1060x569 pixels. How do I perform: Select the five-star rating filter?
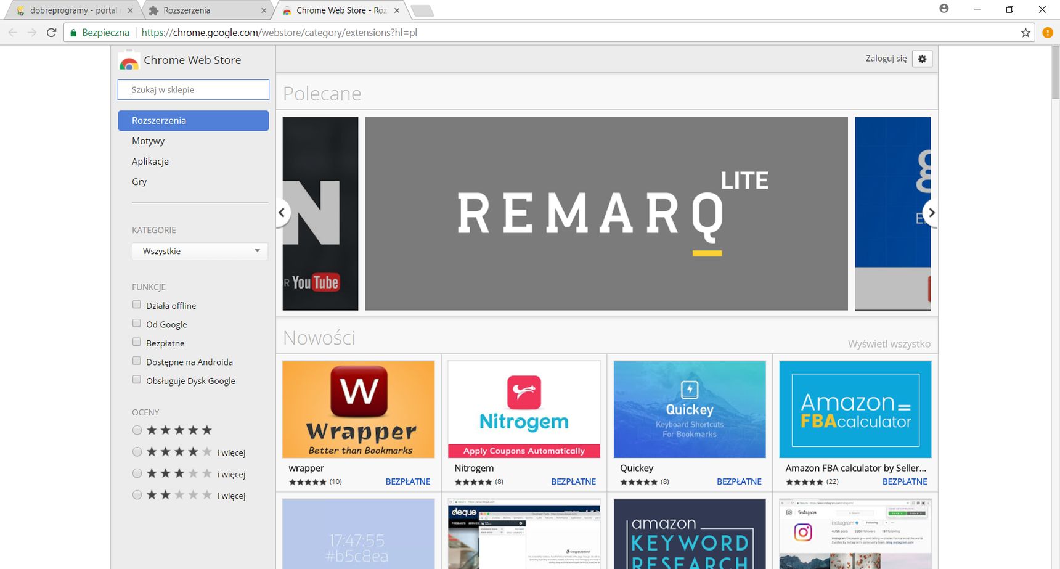pyautogui.click(x=137, y=430)
